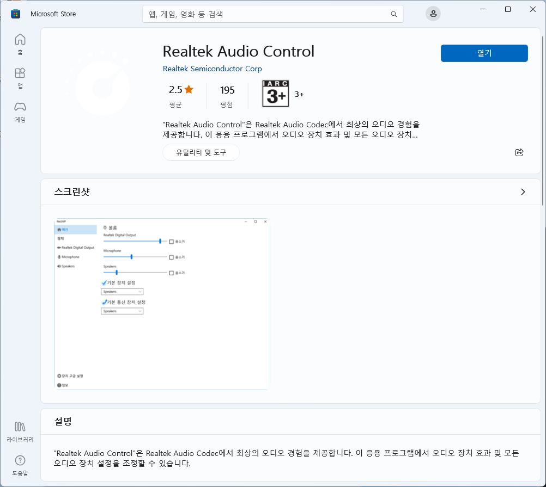Maximize the Microsoft Store window

(508, 9)
